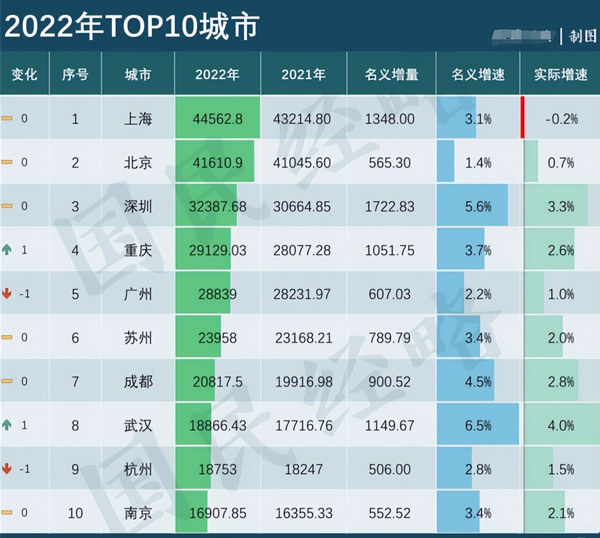The width and height of the screenshot is (600, 538).
Task: Select the 变化 column header
Action: (x=24, y=74)
